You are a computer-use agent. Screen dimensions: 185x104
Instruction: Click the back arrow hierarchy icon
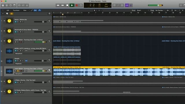(x=3, y=10)
